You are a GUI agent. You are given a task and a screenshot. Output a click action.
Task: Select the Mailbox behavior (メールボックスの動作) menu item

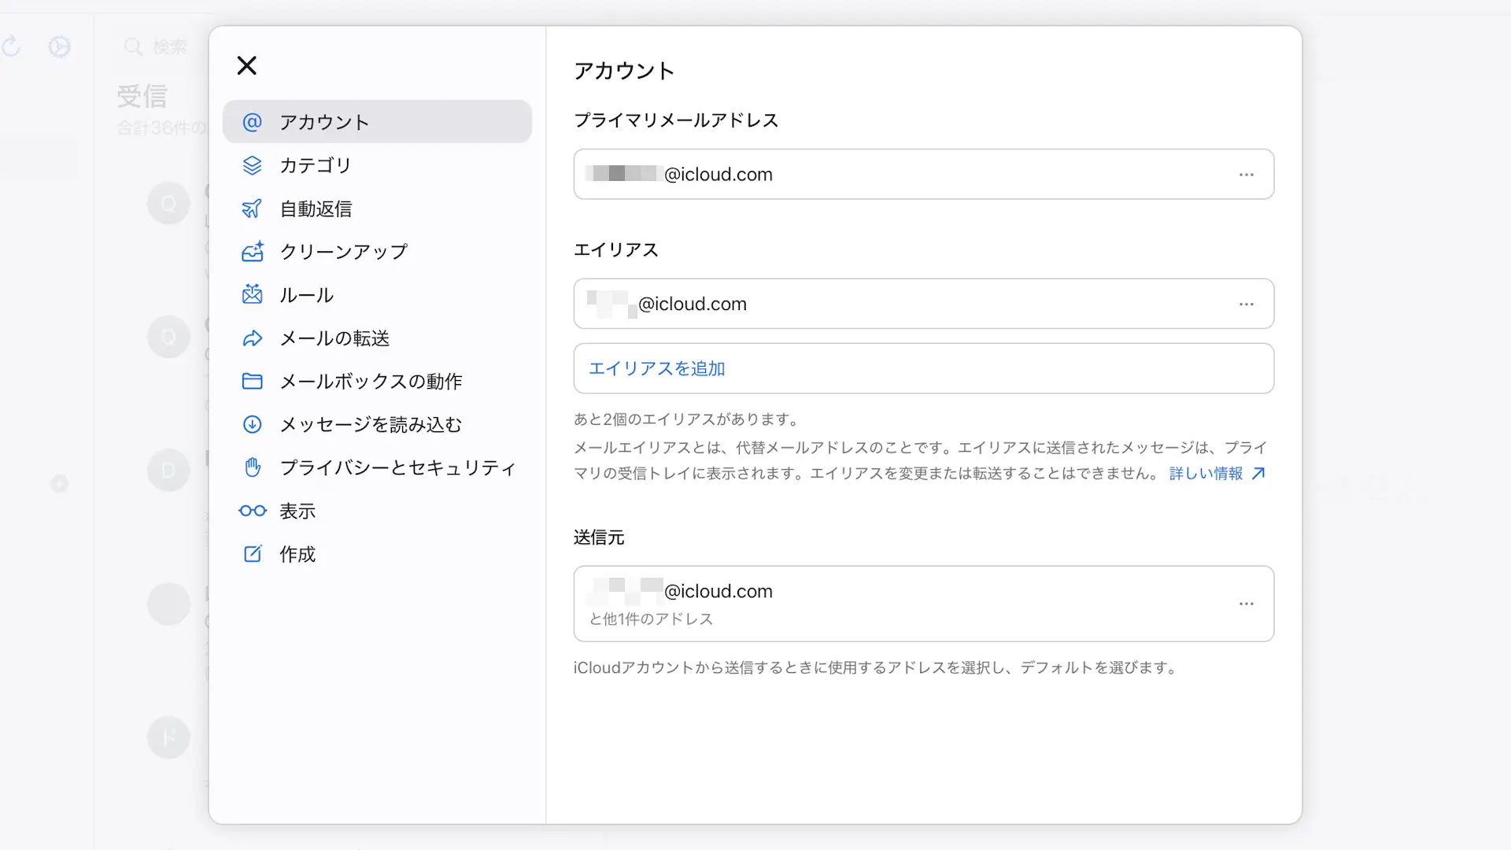tap(371, 382)
